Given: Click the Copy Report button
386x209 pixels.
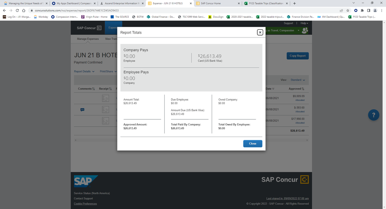Looking at the screenshot, I should 298,56.
